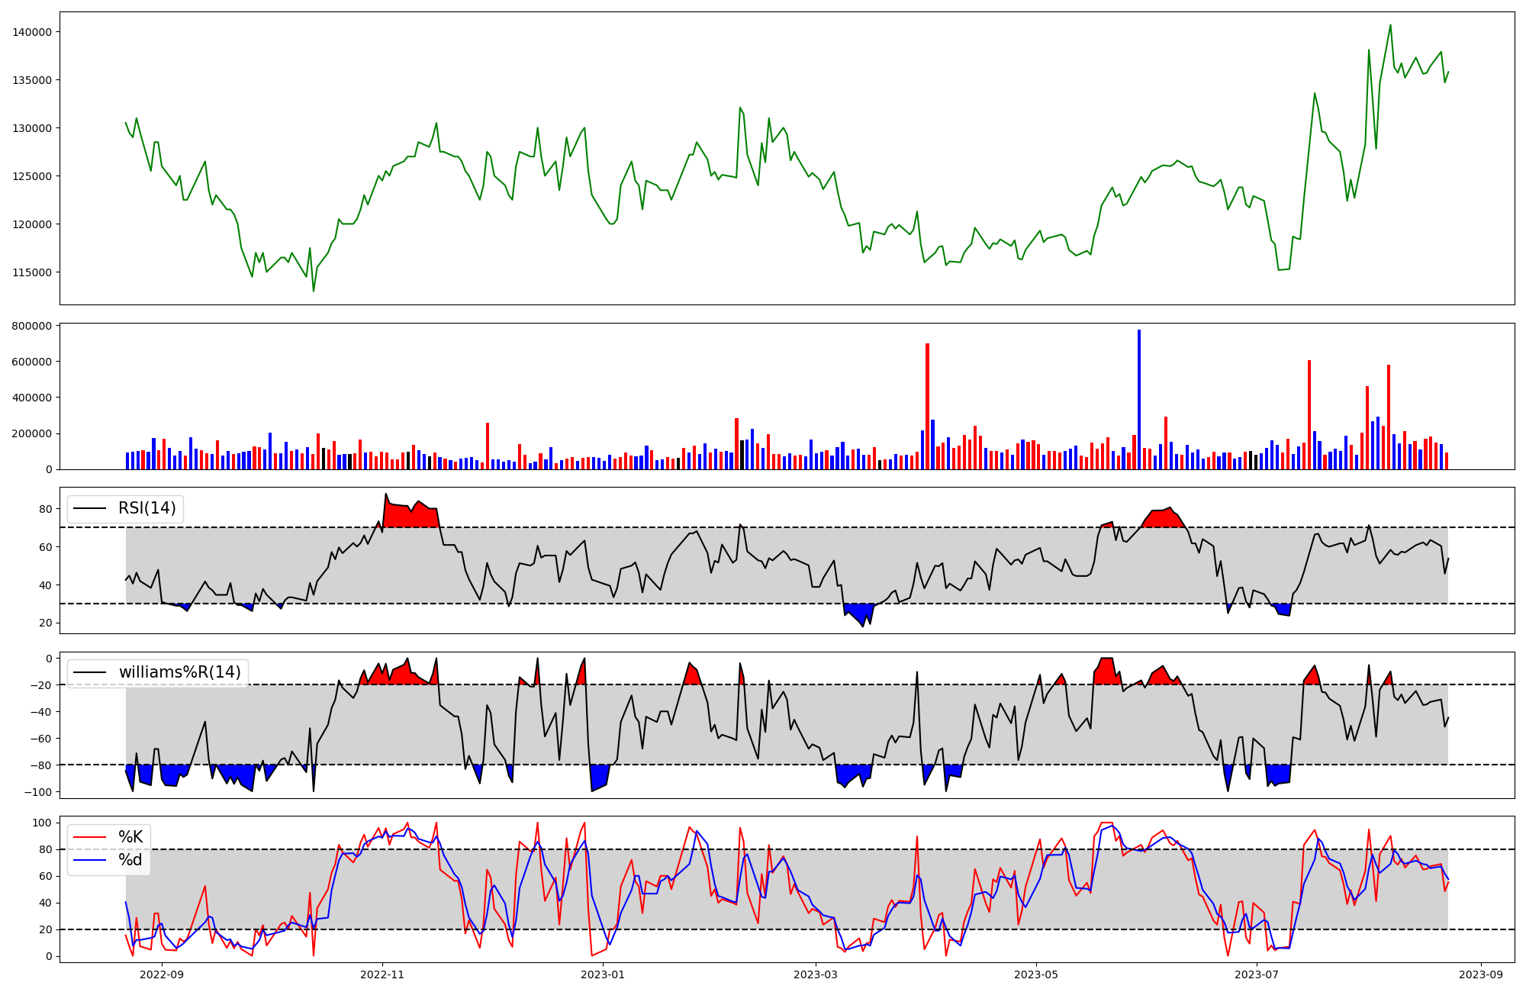The height and width of the screenshot is (992, 1526).
Task: Click the -100 Williams axis label
Action: click(37, 792)
